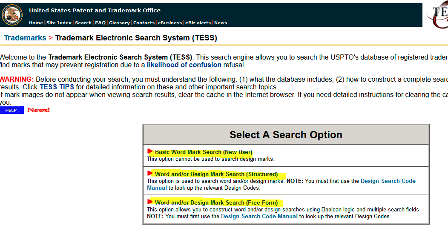
Task: Click the blue HELP button
Action: click(x=12, y=111)
